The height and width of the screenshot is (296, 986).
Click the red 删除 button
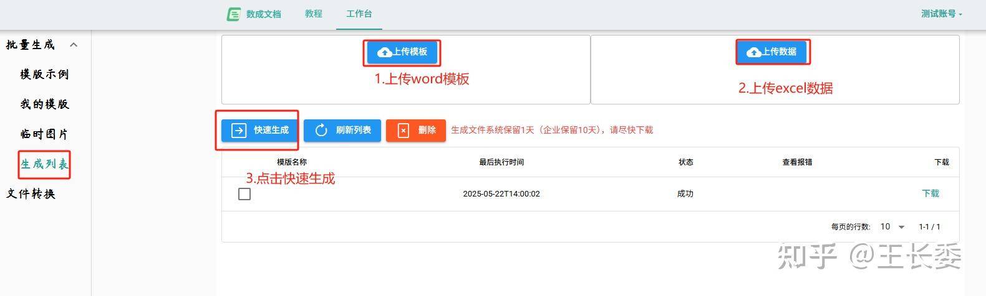416,130
